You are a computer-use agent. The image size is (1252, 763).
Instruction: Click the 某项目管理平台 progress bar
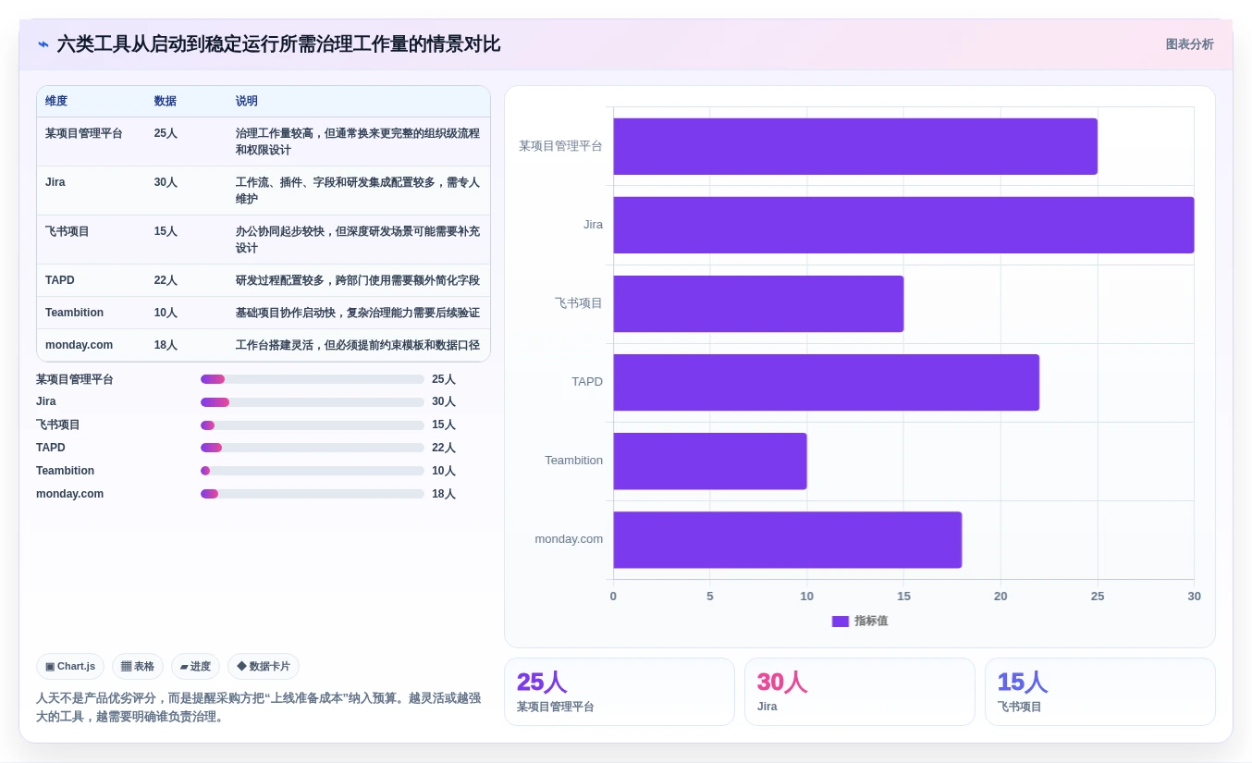point(313,379)
